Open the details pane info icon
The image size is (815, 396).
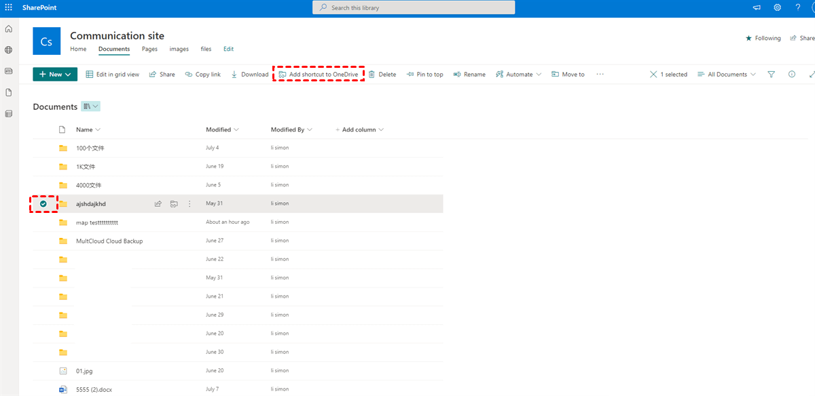[x=791, y=75]
